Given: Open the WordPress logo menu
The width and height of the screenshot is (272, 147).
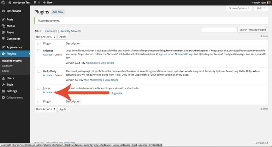Looking at the screenshot, I should 3,2.
